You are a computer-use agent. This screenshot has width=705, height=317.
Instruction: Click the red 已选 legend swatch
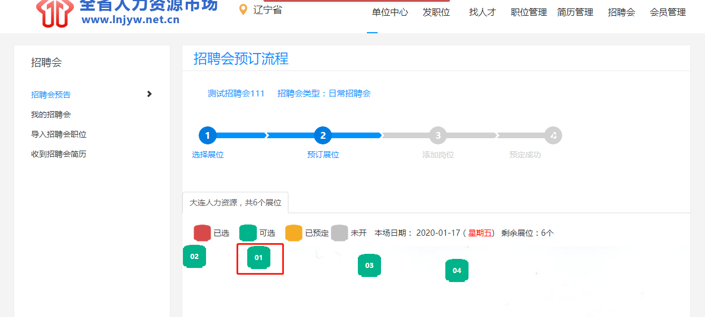tap(202, 233)
